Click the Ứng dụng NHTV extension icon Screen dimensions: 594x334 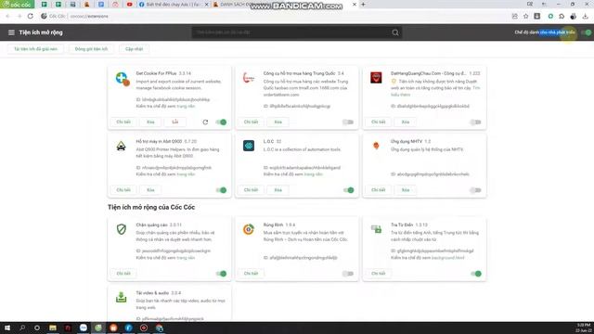click(376, 146)
